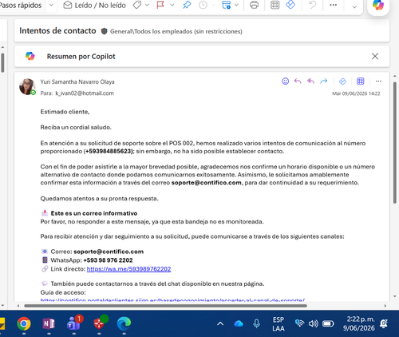
Task: Click the message date Mar 09/06/2026 14:22
Action: (356, 93)
